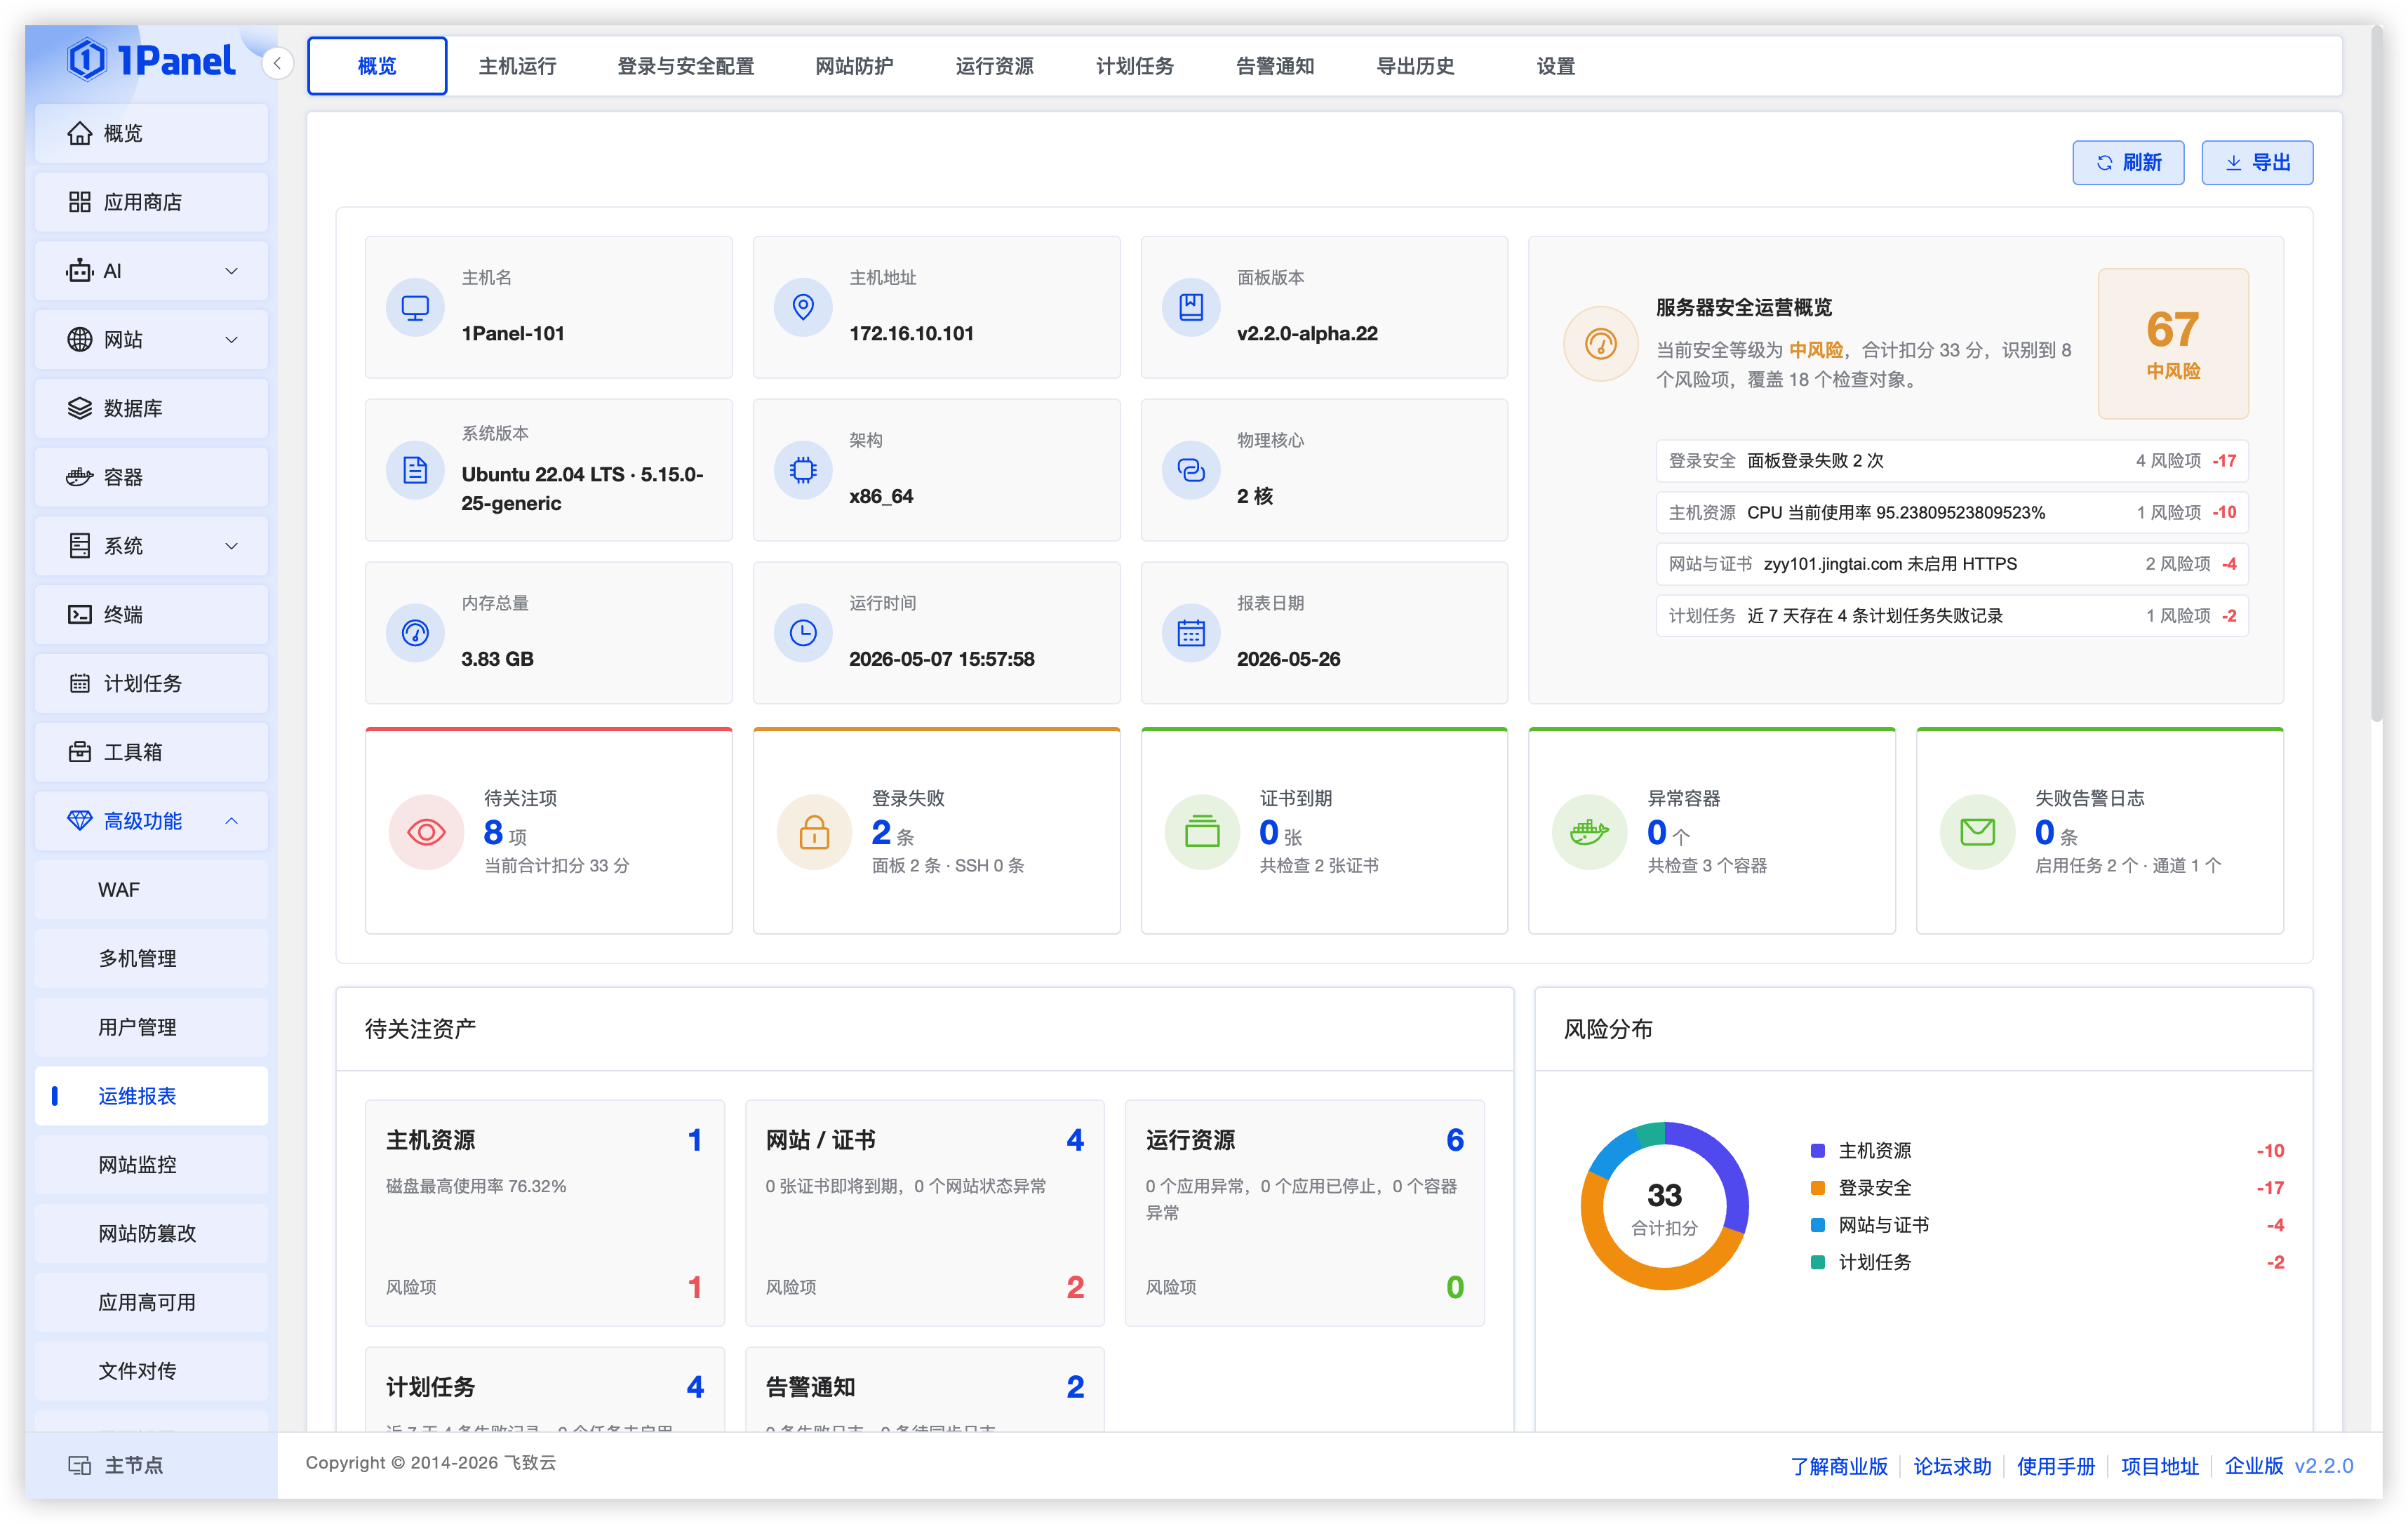Select the 导出历史 tab
The image size is (2408, 1524).
tap(1415, 66)
